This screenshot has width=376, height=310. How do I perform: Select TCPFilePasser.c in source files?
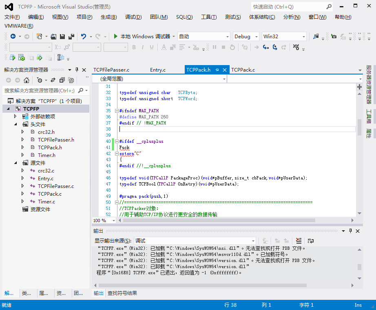(x=56, y=186)
